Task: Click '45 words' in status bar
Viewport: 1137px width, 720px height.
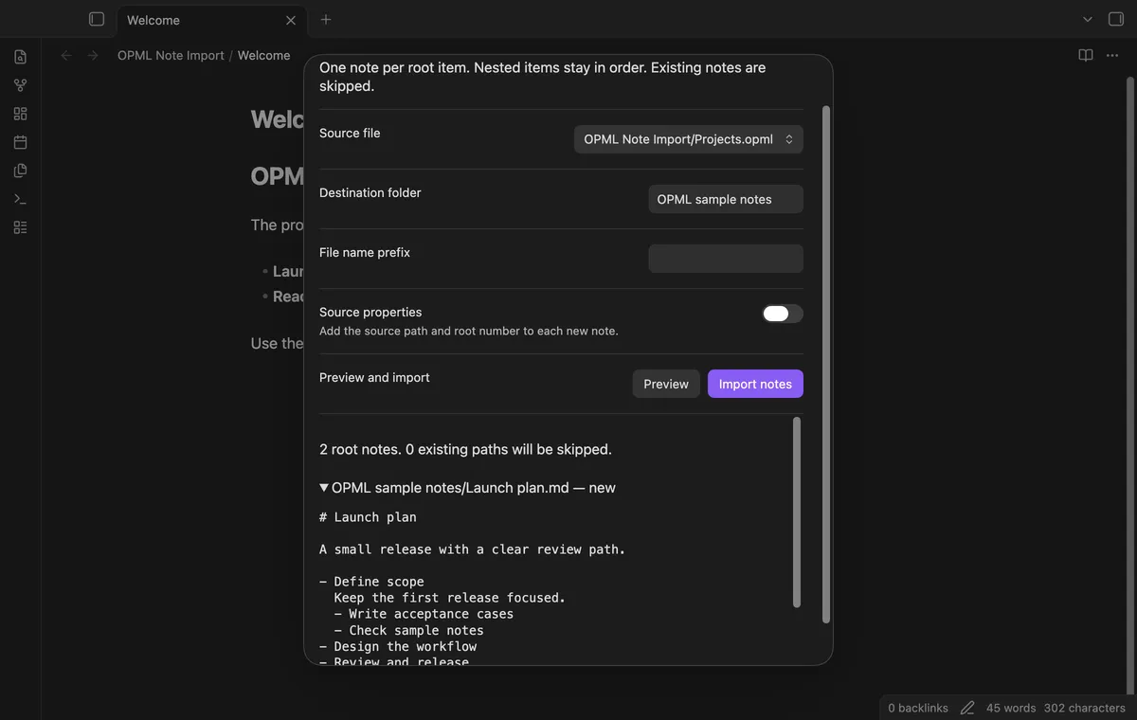Action: coord(1011,708)
